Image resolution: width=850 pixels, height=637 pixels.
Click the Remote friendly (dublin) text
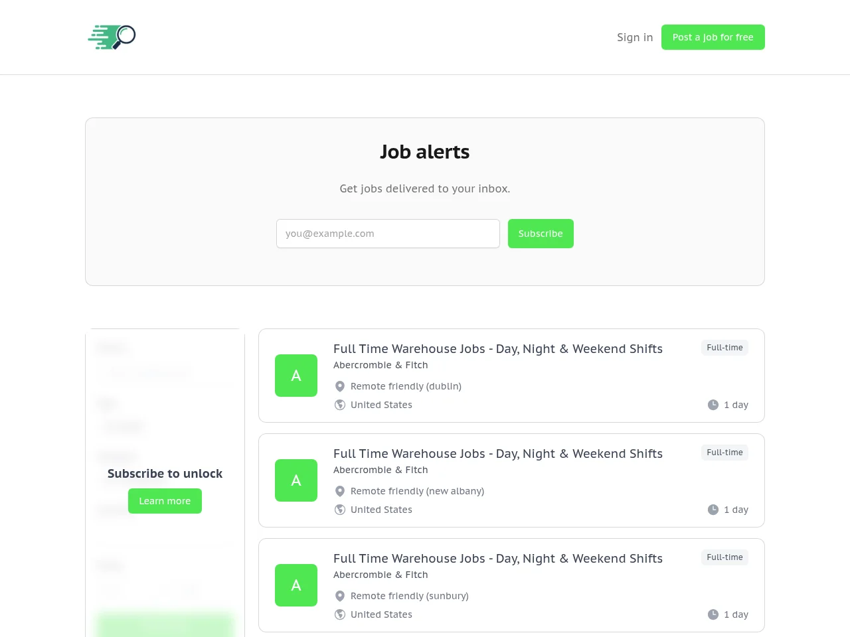[406, 386]
